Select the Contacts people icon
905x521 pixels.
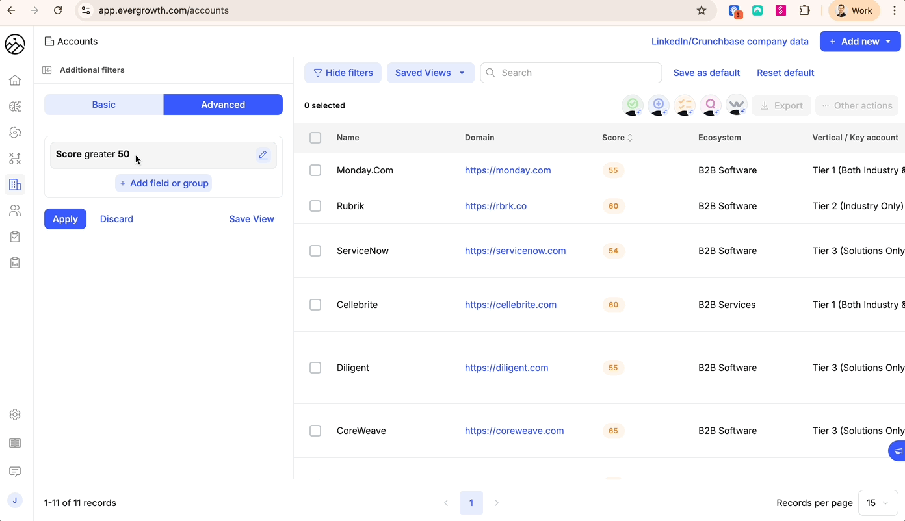click(14, 210)
